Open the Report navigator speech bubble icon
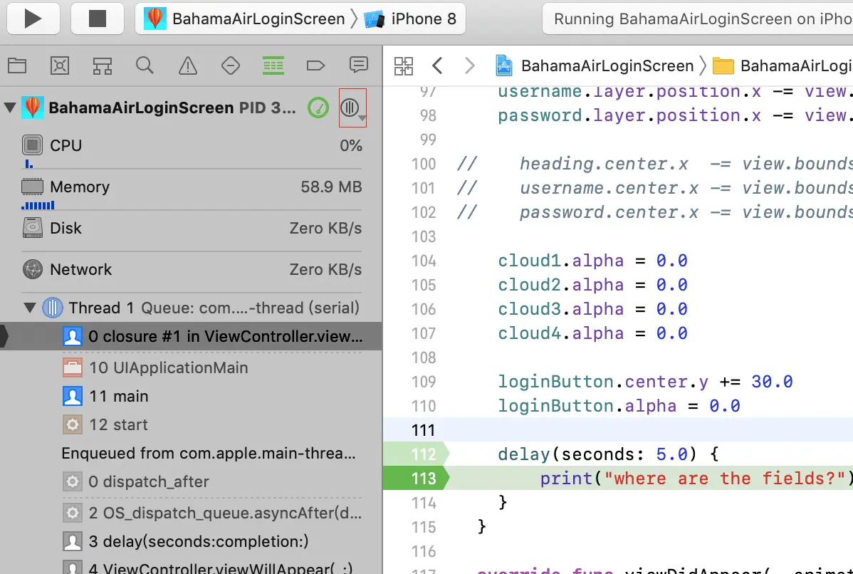853x574 pixels. 358,66
